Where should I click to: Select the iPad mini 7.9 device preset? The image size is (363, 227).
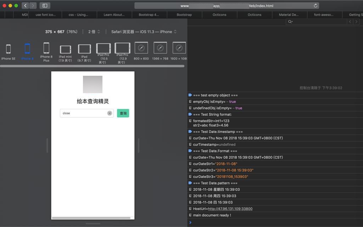point(65,53)
